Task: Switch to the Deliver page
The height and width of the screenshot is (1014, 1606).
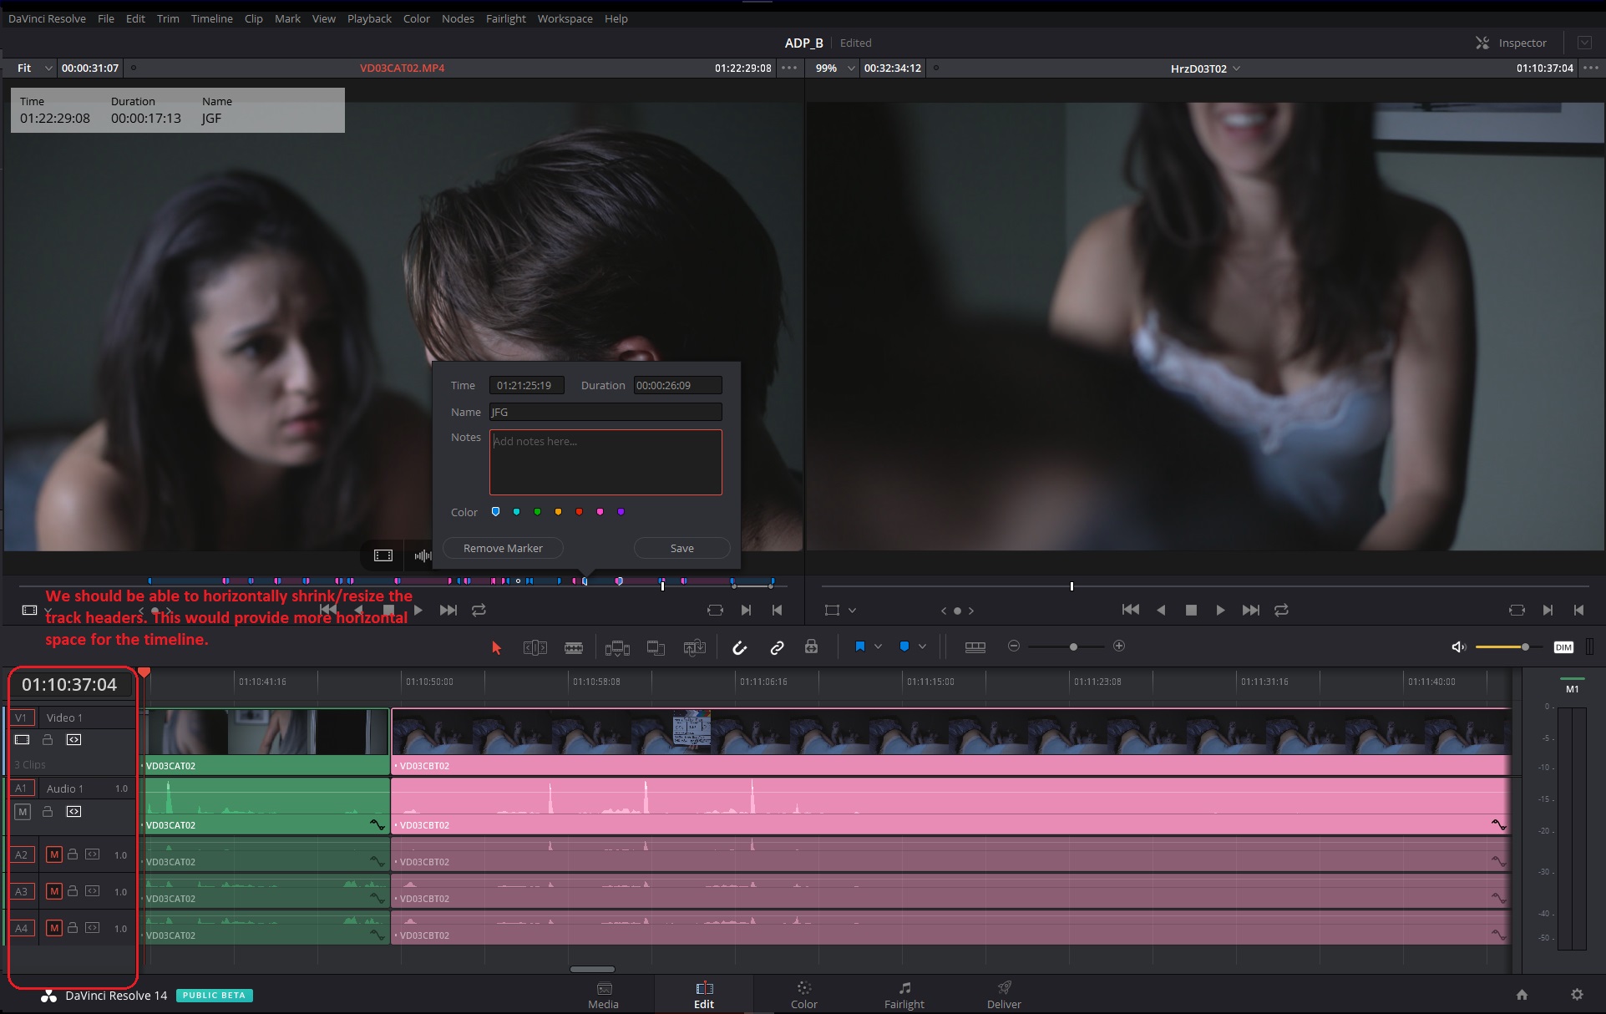Action: pos(1004,995)
